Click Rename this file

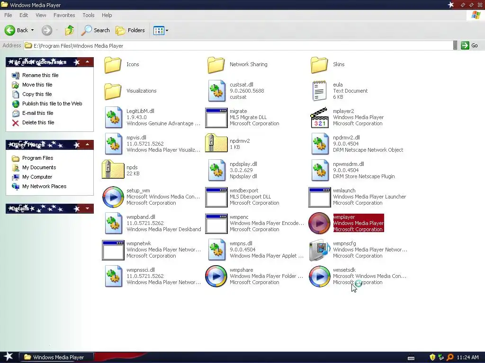pyautogui.click(x=40, y=75)
